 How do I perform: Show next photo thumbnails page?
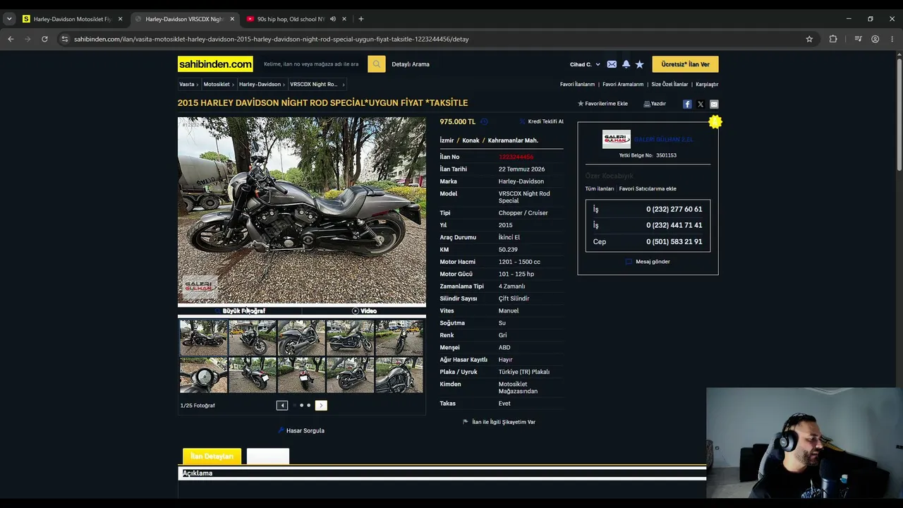coord(321,405)
